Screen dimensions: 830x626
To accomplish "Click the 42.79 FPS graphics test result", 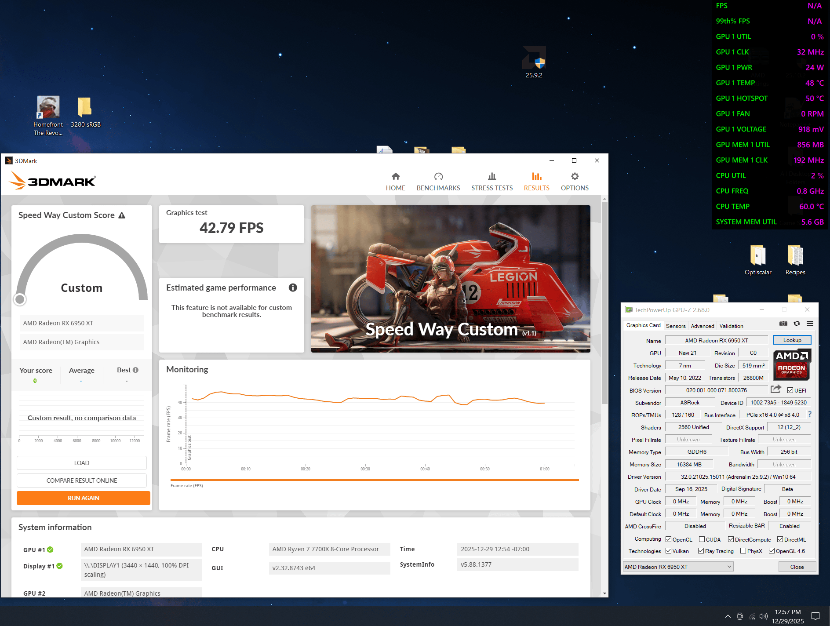I will pyautogui.click(x=231, y=228).
